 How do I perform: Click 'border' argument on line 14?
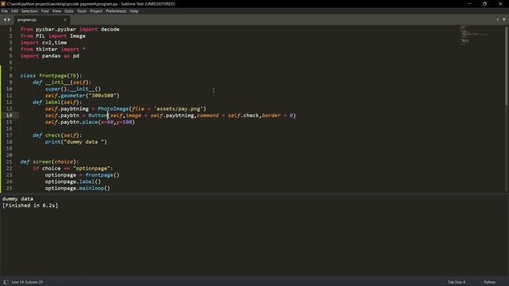pyautogui.click(x=271, y=115)
